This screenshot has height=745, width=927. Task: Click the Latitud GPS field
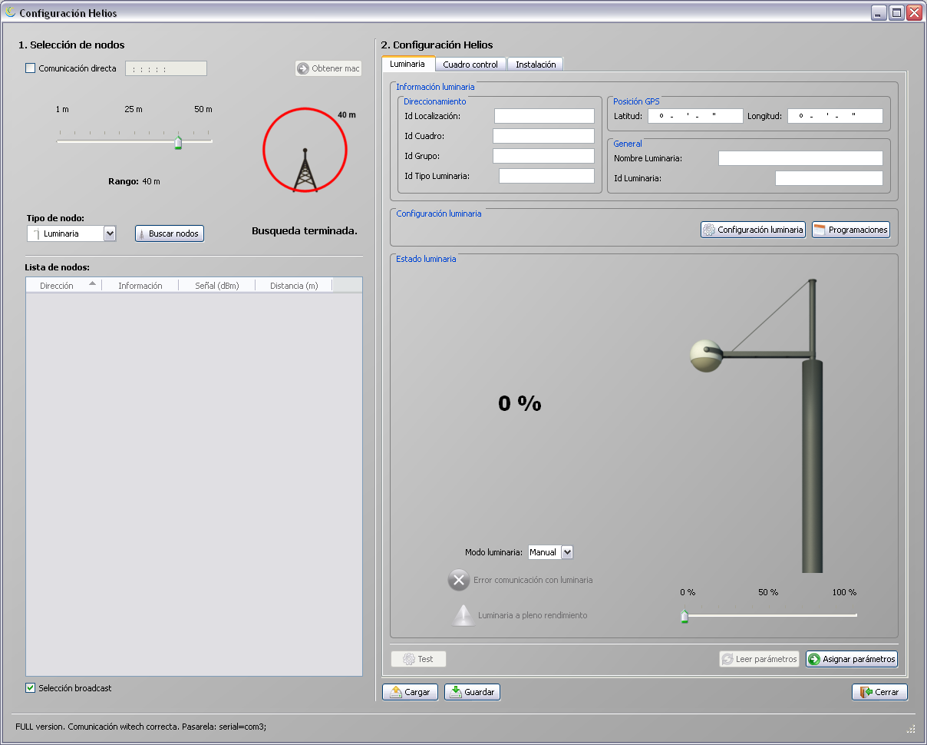tap(696, 116)
